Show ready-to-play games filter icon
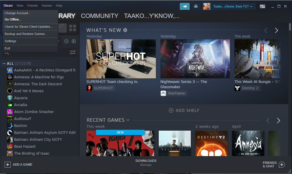292x174 pixels. 74,41
